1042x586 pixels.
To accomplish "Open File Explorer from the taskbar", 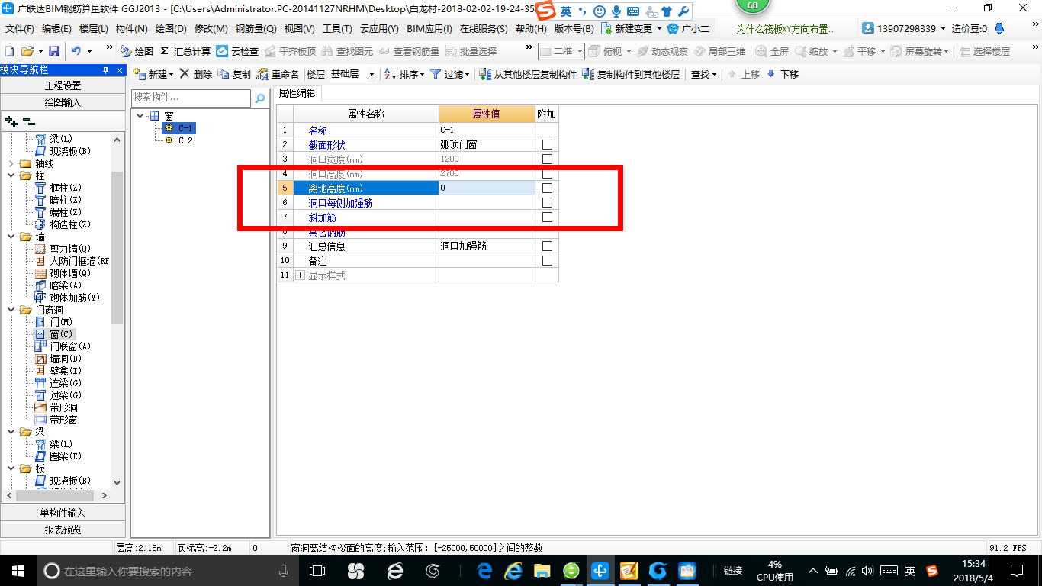I will point(542,571).
